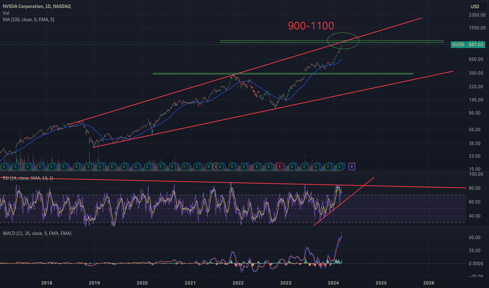This screenshot has width=489, height=288.
Task: Click the 2025 label on the time axis
Action: tap(381, 283)
